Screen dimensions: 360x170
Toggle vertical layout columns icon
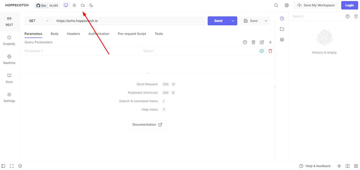point(348,166)
